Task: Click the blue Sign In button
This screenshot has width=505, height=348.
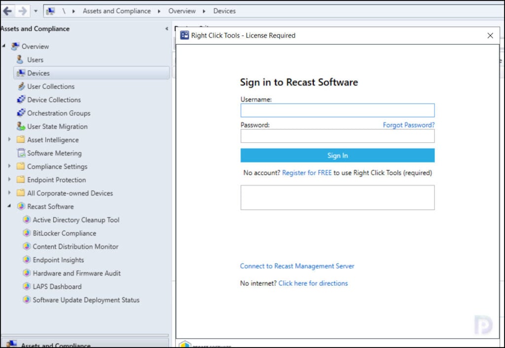Action: [337, 155]
